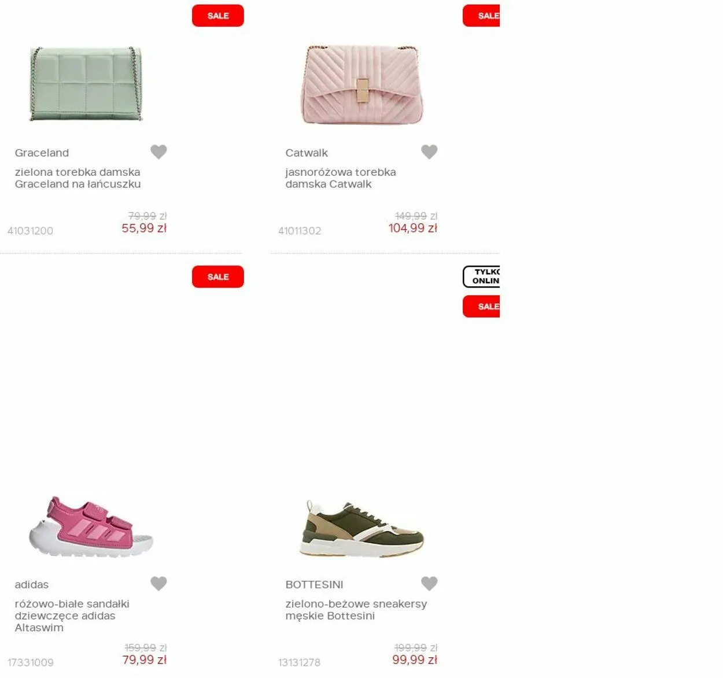Viewport: 723px width, 678px height.
Task: Open 'zielono-beżowe sneakersy męskie Bottesini' title
Action: (356, 610)
